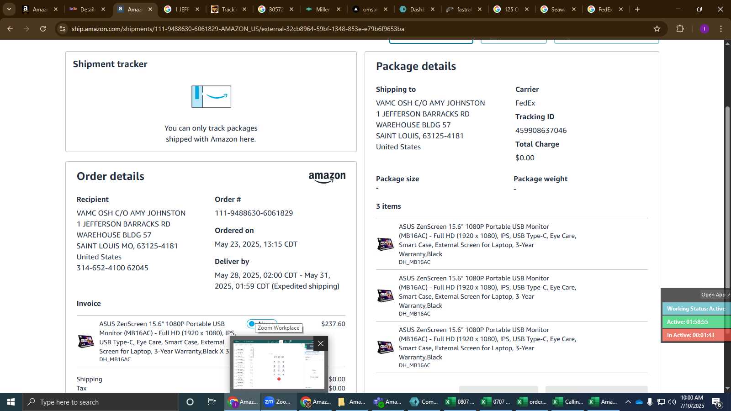Click the invoice item ASUS ZenScreen thumbnail
731x411 pixels.
tap(86, 341)
